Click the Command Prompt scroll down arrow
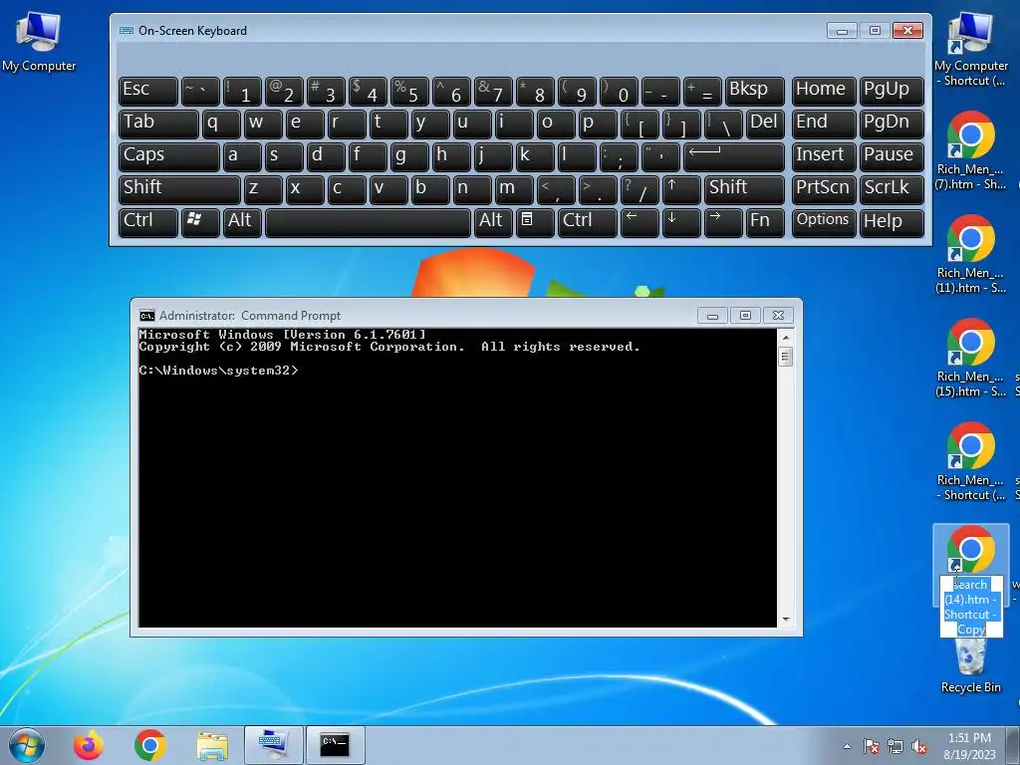This screenshot has height=765, width=1020. click(x=786, y=620)
